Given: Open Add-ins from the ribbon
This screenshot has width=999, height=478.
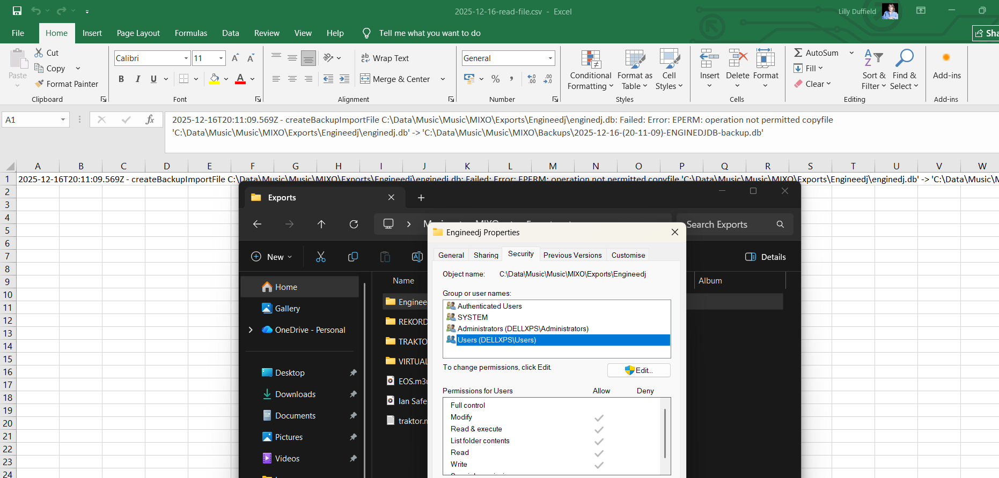Looking at the screenshot, I should pyautogui.click(x=946, y=65).
